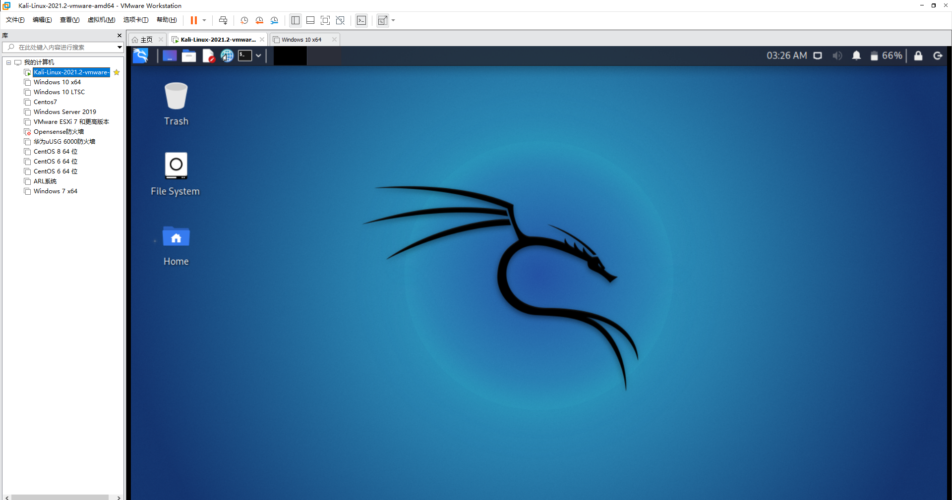Select CentOS 8 64 位 in library
This screenshot has height=500, width=952.
point(56,152)
